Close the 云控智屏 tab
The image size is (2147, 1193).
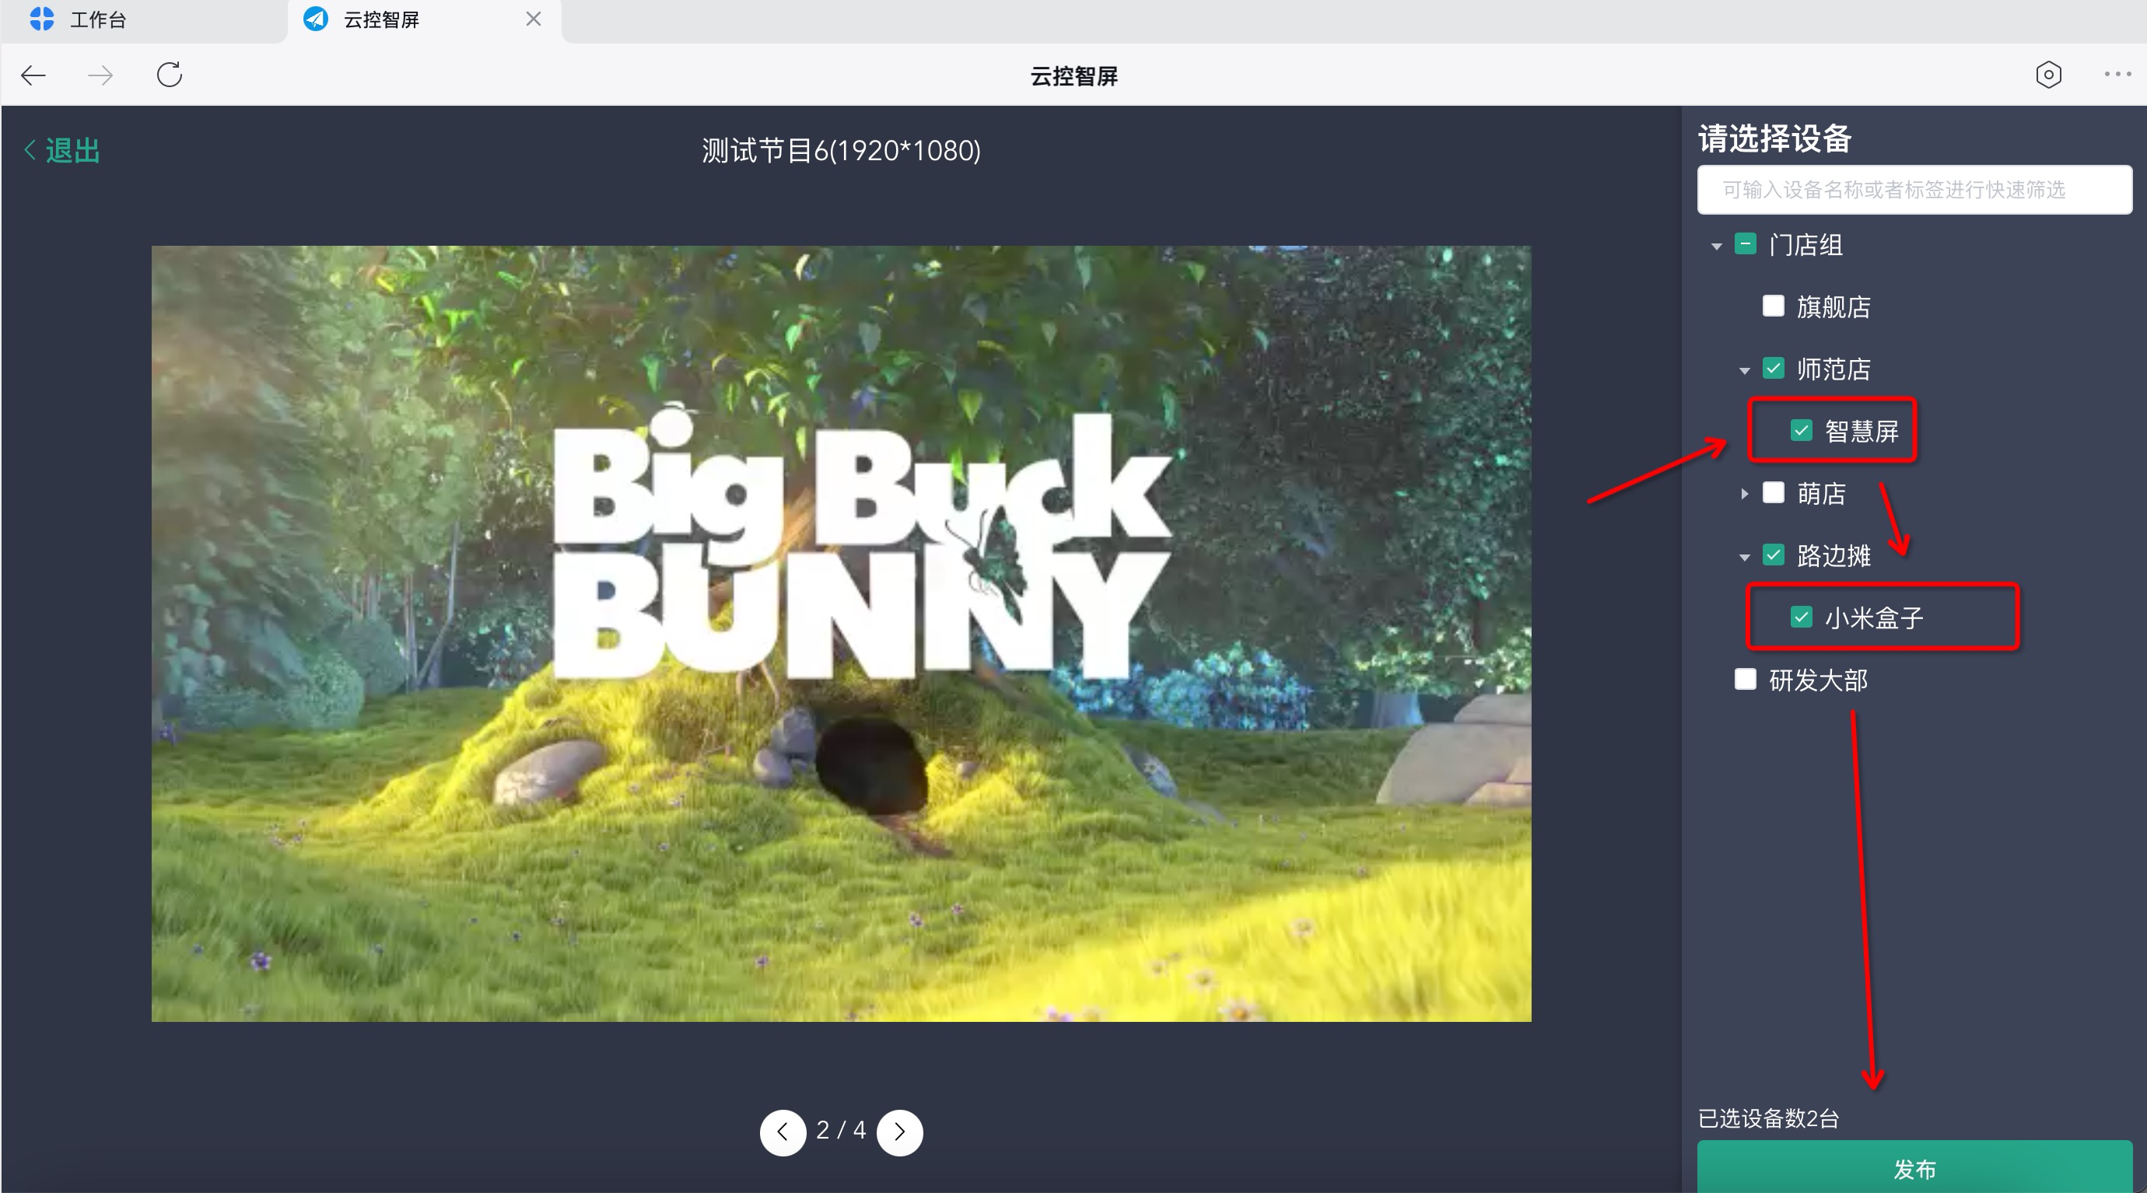[x=534, y=19]
